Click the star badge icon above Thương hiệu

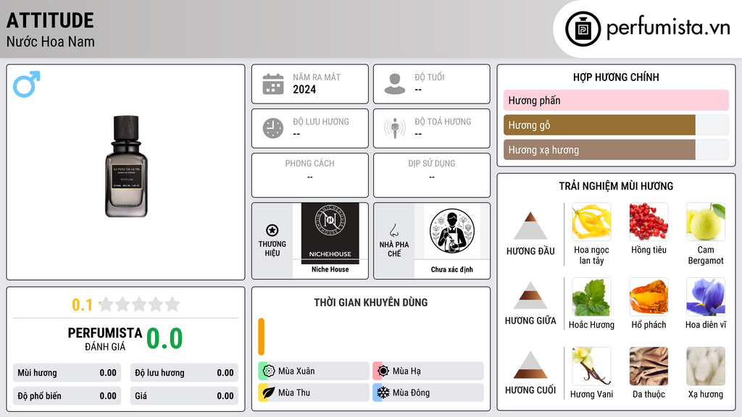pyautogui.click(x=272, y=230)
